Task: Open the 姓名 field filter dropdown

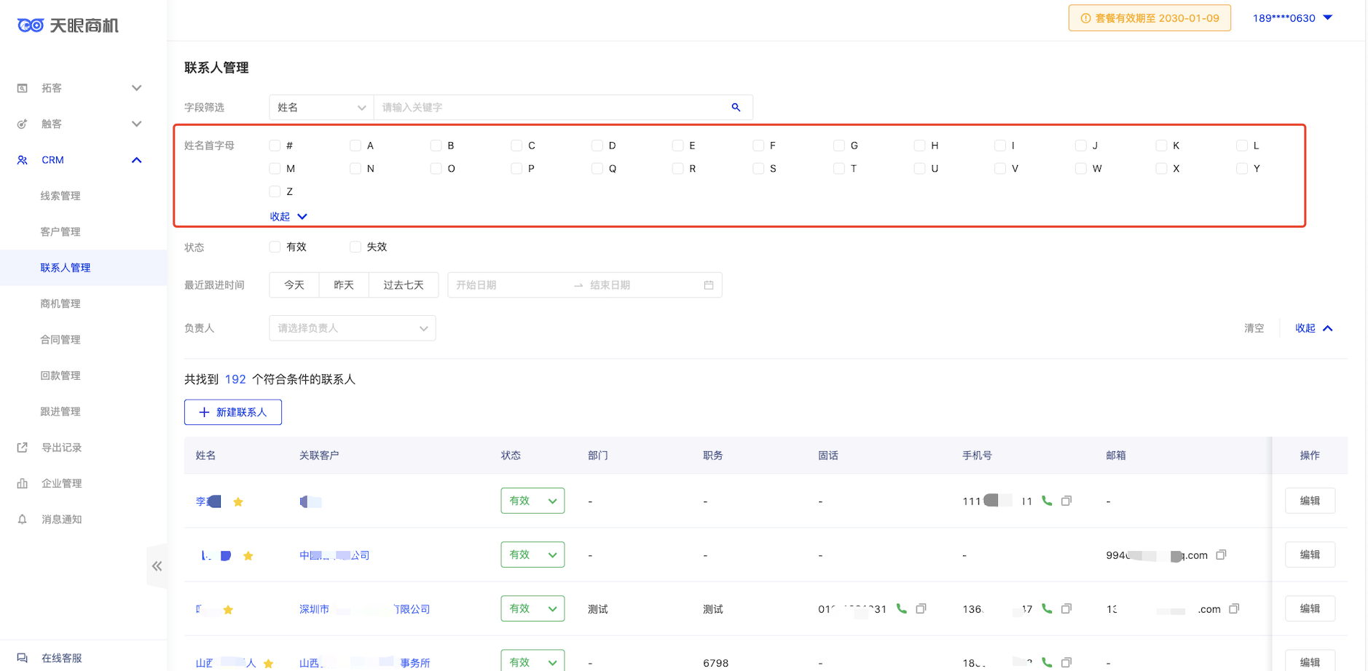Action: (x=321, y=107)
